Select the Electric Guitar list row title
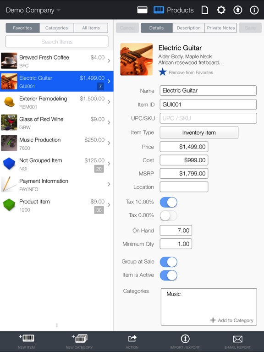 (x=36, y=78)
